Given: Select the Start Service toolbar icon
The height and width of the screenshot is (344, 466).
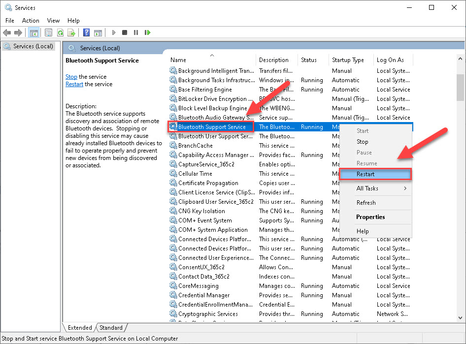Looking at the screenshot, I should tap(113, 32).
